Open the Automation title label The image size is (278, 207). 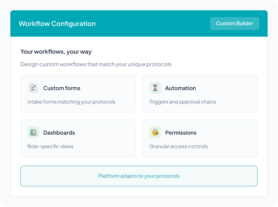click(x=180, y=88)
